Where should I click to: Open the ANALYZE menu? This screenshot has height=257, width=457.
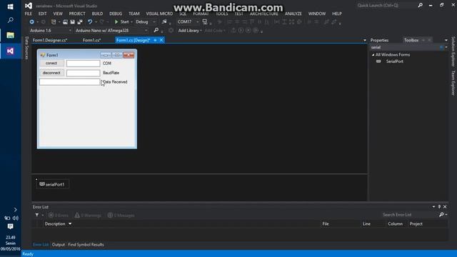(293, 14)
